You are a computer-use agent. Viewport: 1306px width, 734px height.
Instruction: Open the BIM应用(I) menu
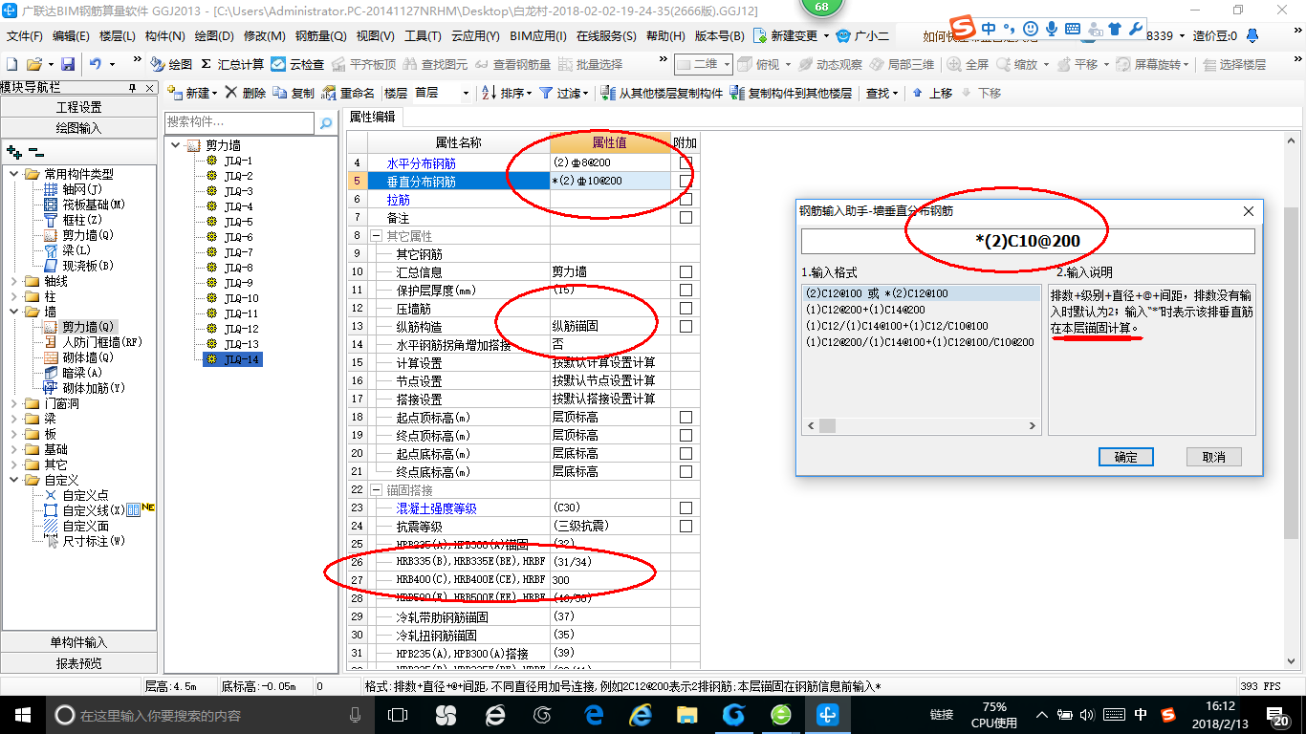[537, 36]
